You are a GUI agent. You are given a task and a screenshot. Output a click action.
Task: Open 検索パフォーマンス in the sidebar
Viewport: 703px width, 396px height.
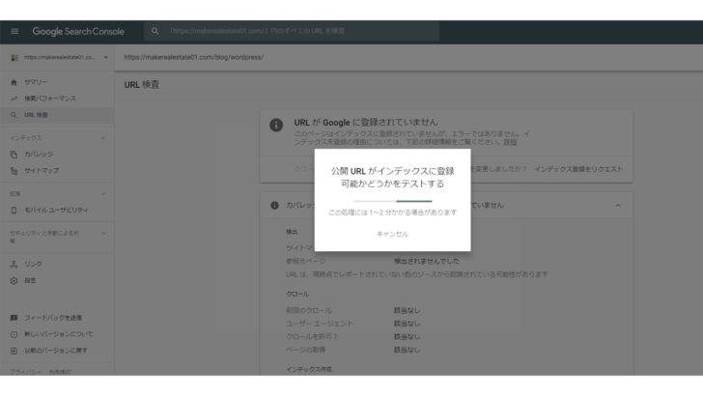click(50, 99)
